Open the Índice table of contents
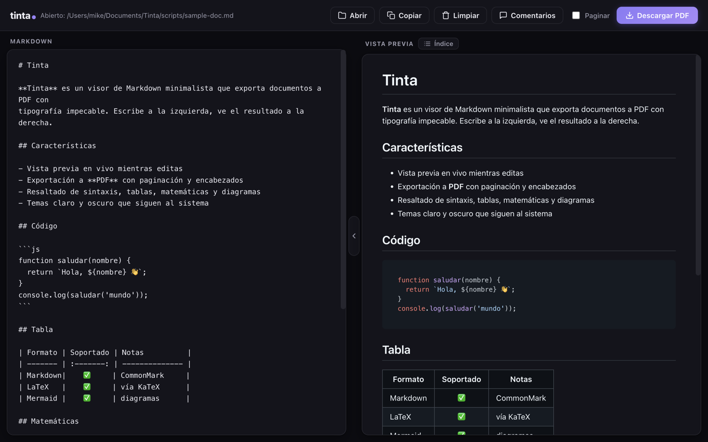Screen dimensions: 708x442 tap(438, 44)
